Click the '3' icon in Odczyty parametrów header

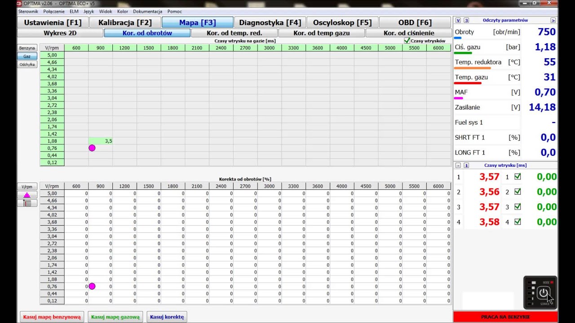[x=466, y=20]
